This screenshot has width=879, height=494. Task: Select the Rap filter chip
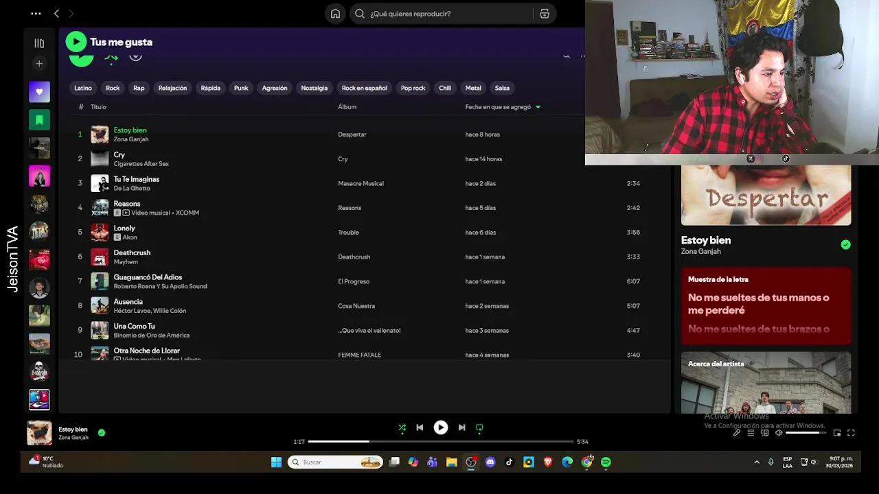(x=139, y=88)
